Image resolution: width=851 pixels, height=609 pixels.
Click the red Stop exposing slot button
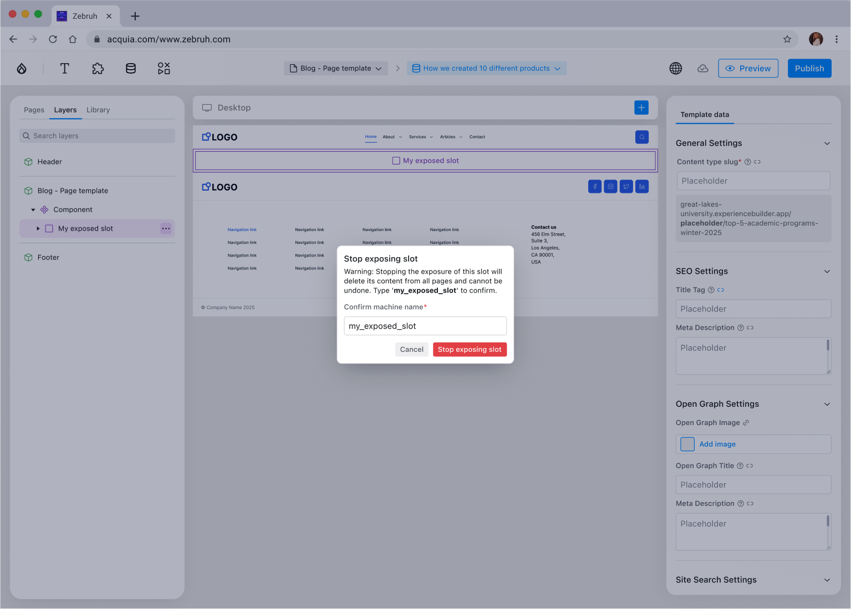click(469, 350)
